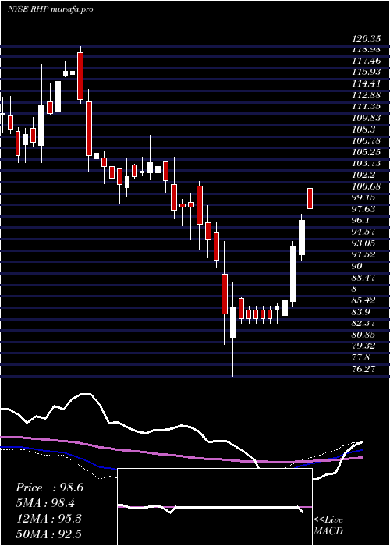Click the NYSE RHP chart title text
The height and width of the screenshot is (546, 390).
pyautogui.click(x=51, y=9)
